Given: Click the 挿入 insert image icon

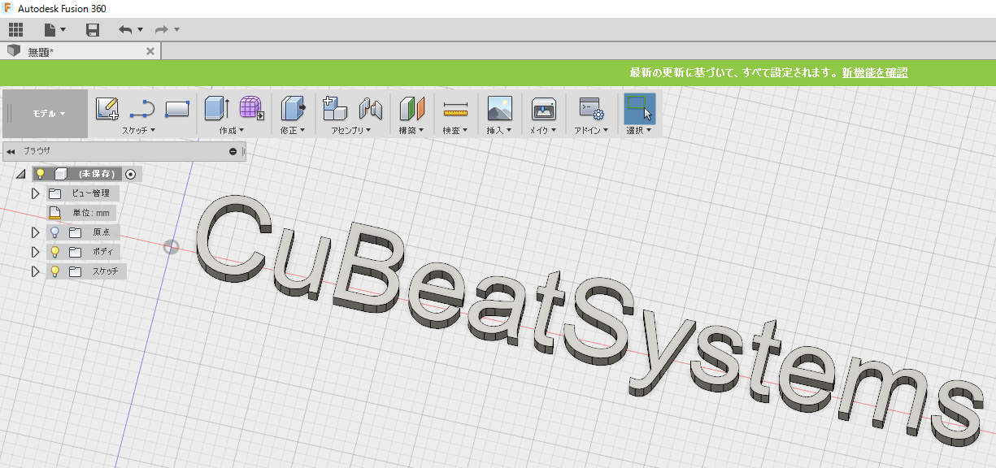Looking at the screenshot, I should tap(498, 110).
